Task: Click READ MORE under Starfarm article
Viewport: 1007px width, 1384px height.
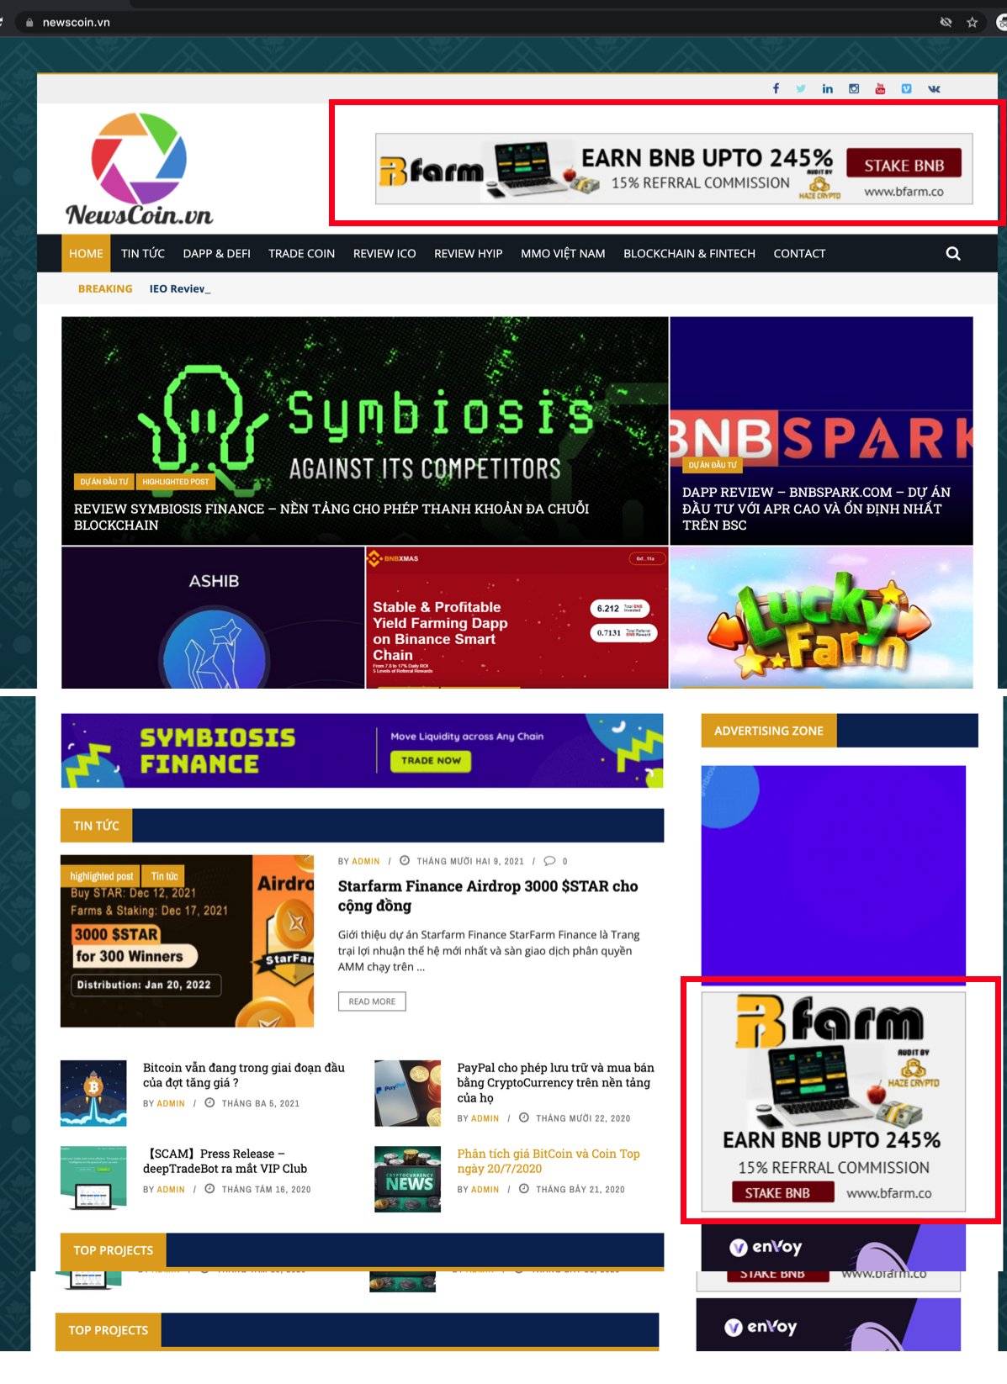Action: tap(372, 1001)
